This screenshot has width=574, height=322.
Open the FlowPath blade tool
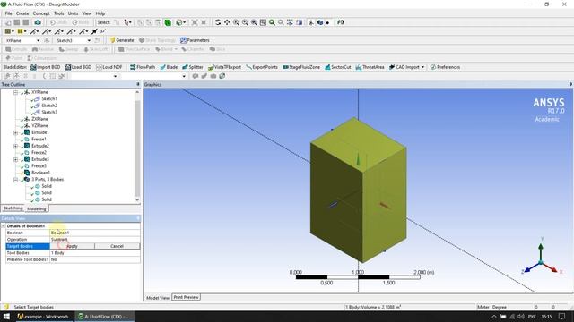click(x=143, y=67)
